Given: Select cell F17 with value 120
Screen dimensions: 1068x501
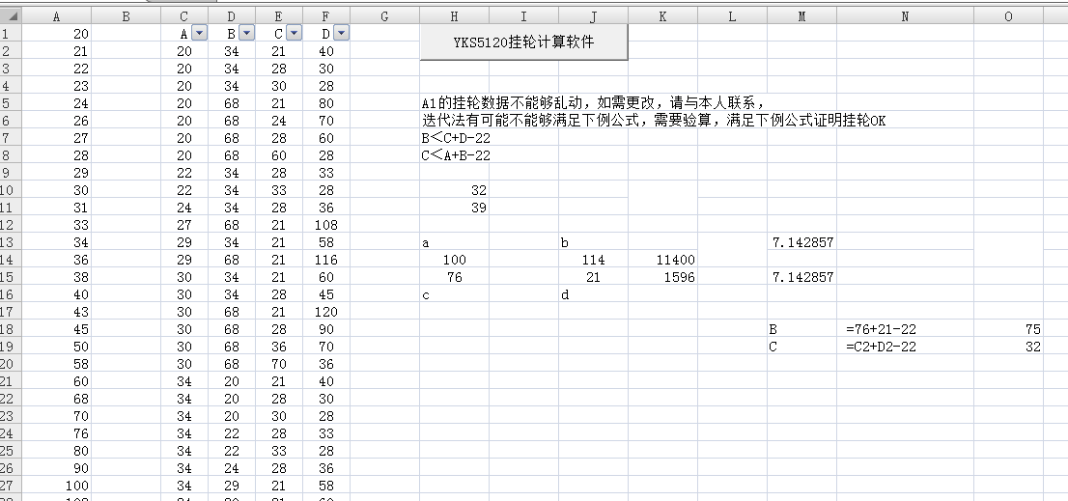Looking at the screenshot, I should [x=326, y=312].
